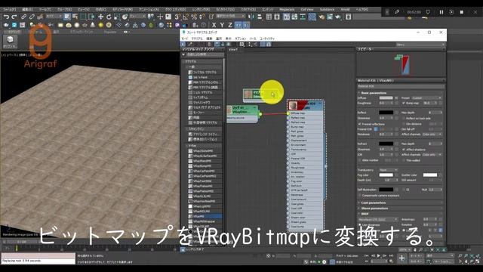The image size is (483, 272).
Task: Toggle Compensate camera exposure checkbox
Action: pos(360,196)
